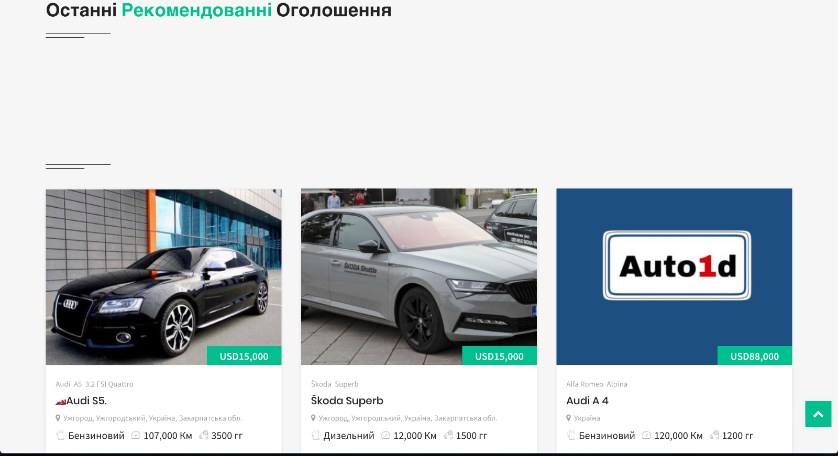Open the Audi S5. listing title
The height and width of the screenshot is (456, 838).
(86, 401)
